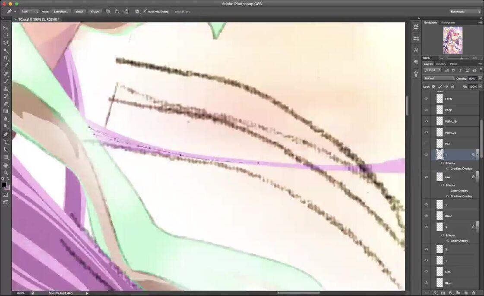The width and height of the screenshot is (484, 296).
Task: Pick the Eyedropper tool
Action: click(x=6, y=66)
